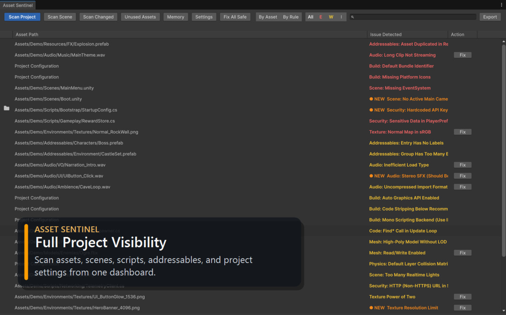Sort by Asset Path column header

[x=190, y=35]
